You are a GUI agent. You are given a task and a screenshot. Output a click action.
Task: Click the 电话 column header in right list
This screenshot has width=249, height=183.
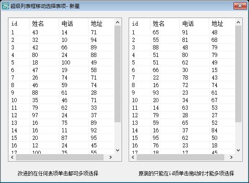(194, 23)
